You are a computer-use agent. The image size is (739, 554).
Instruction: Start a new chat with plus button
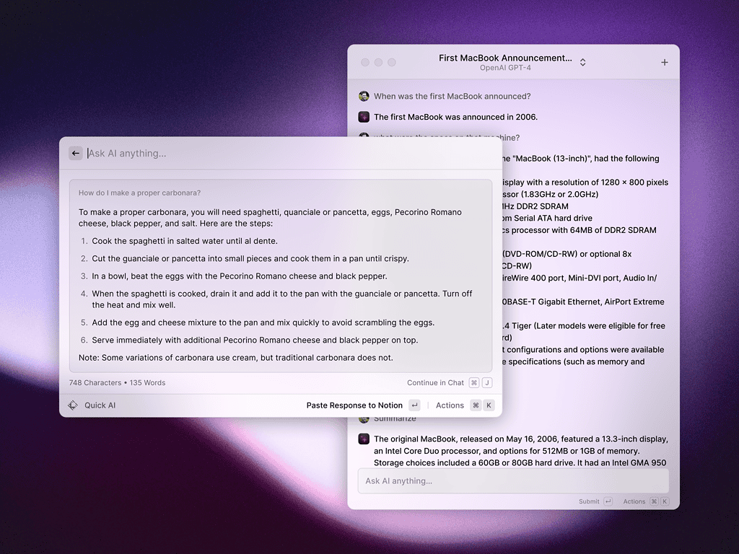pyautogui.click(x=664, y=62)
